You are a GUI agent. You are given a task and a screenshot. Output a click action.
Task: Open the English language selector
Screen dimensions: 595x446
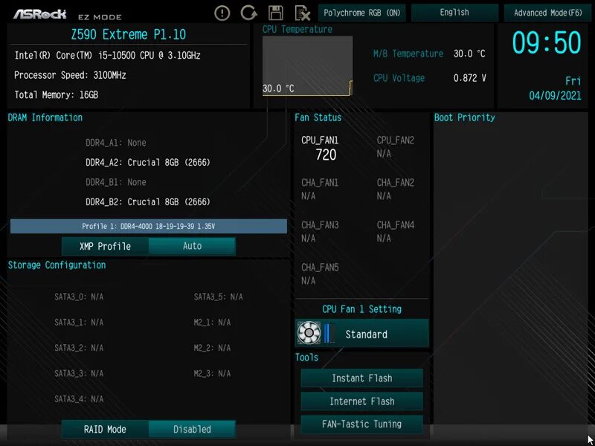click(454, 13)
